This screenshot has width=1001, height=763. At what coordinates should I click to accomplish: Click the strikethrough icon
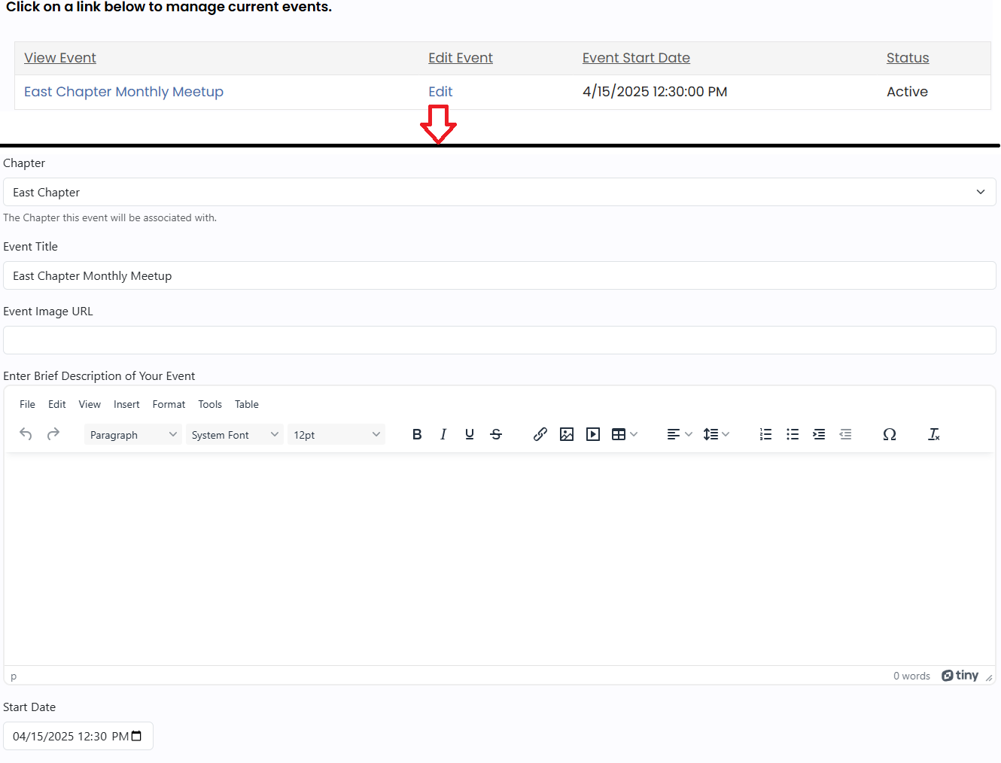[496, 434]
